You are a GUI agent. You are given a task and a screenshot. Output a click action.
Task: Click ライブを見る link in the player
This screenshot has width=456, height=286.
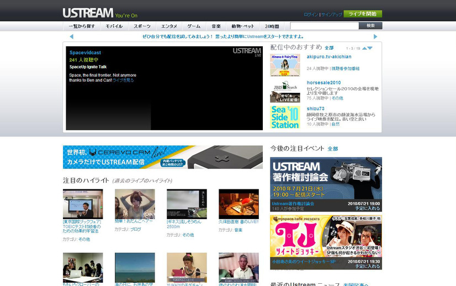coord(123,80)
